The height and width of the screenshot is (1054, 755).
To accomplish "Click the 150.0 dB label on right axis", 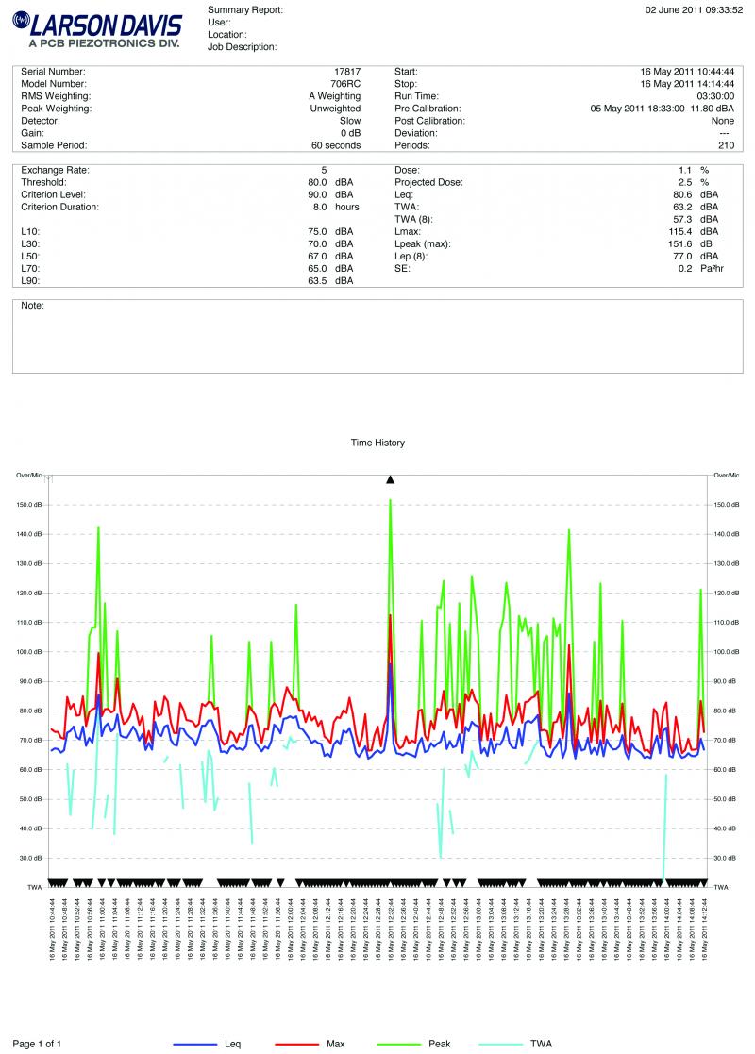I will click(x=728, y=505).
